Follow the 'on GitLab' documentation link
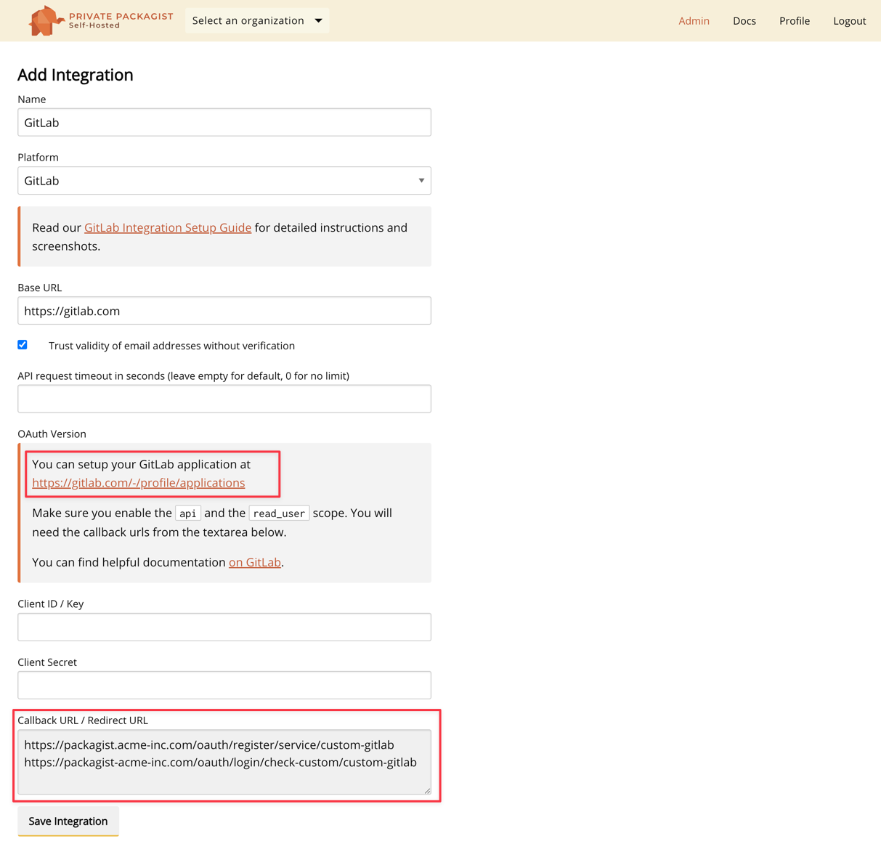Viewport: 881px width, 849px height. (254, 563)
